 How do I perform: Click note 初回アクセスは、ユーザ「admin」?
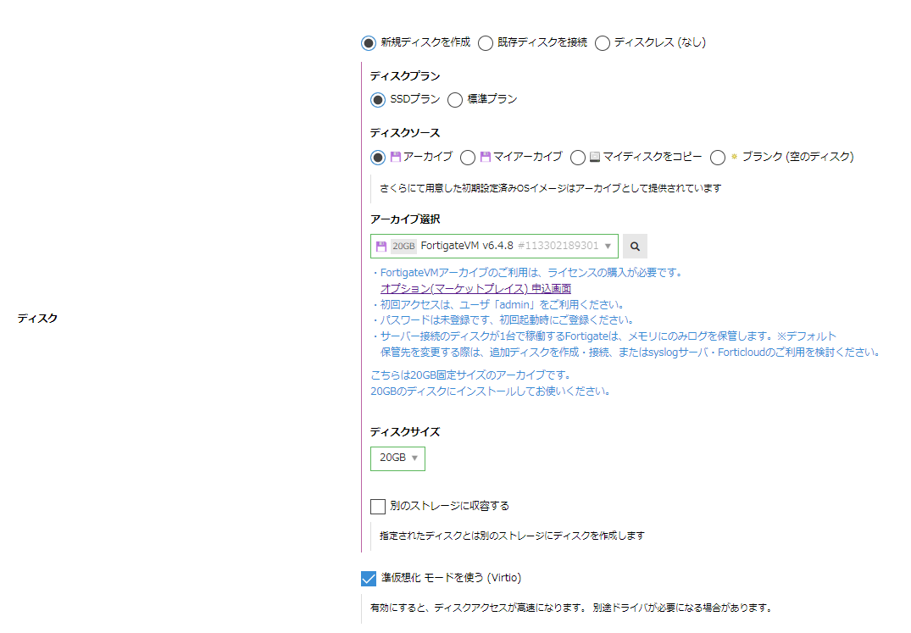pyautogui.click(x=500, y=304)
